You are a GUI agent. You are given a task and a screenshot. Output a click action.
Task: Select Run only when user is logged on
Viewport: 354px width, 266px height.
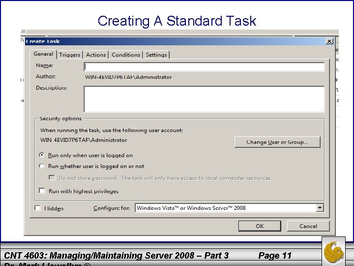tap(42, 155)
